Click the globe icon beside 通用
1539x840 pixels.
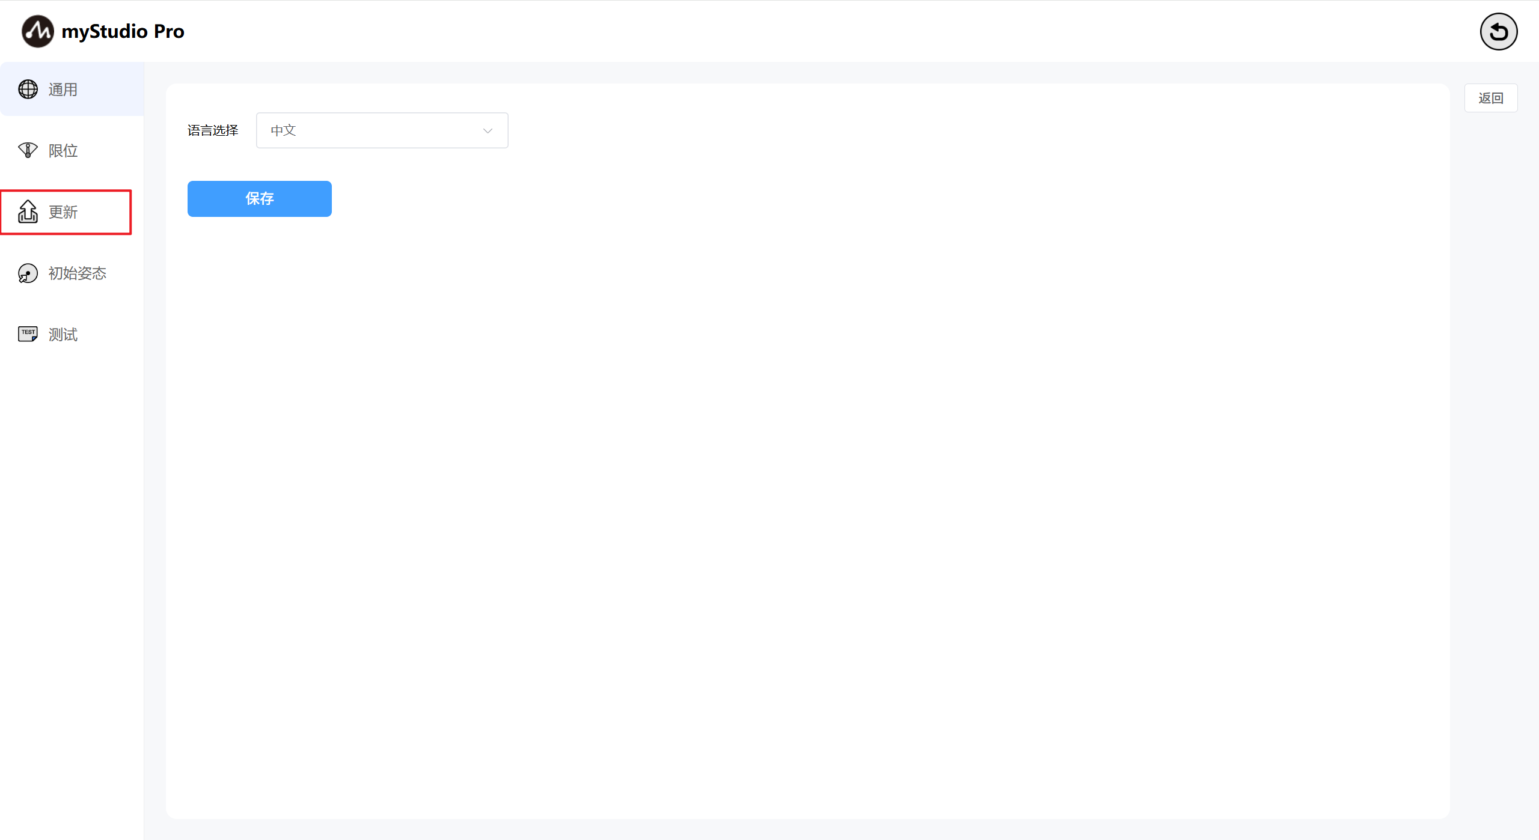click(28, 89)
